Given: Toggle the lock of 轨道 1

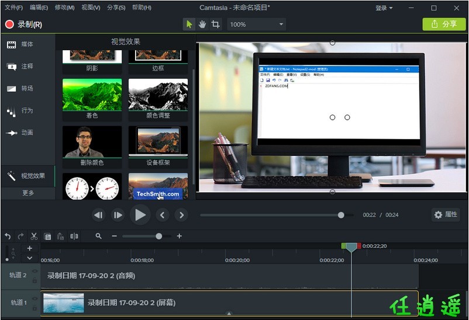Looking at the screenshot, I should [35, 308].
